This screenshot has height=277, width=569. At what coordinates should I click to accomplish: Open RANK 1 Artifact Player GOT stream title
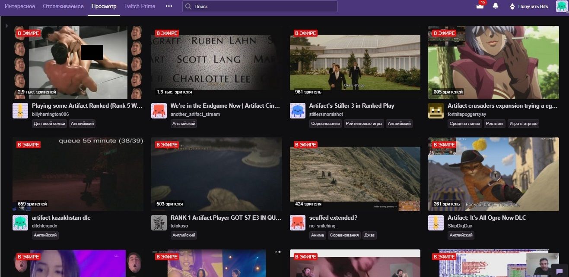[x=226, y=218]
